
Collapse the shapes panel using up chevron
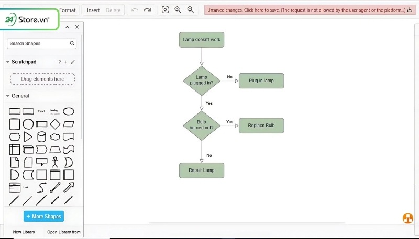click(67, 27)
